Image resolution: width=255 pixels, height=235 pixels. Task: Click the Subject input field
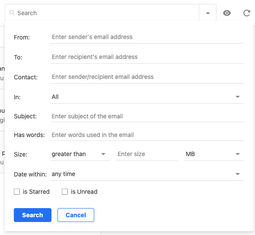tap(147, 116)
